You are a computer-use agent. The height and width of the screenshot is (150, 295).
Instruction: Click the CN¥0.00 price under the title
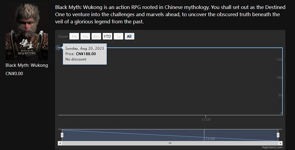14,74
